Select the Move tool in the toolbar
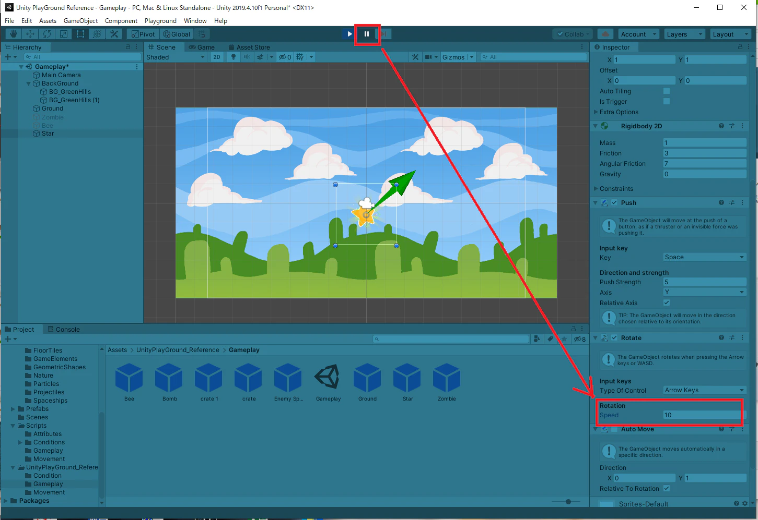 click(30, 34)
